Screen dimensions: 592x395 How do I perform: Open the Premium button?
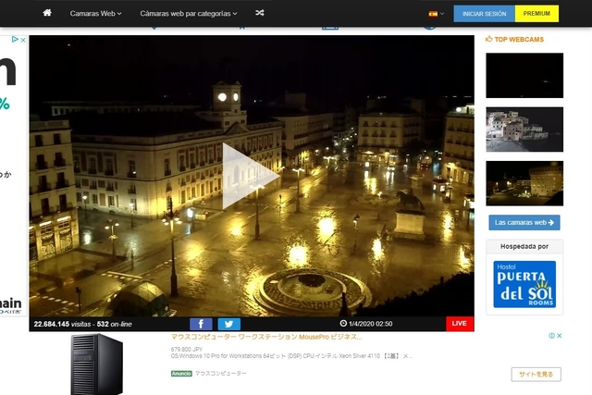(536, 14)
